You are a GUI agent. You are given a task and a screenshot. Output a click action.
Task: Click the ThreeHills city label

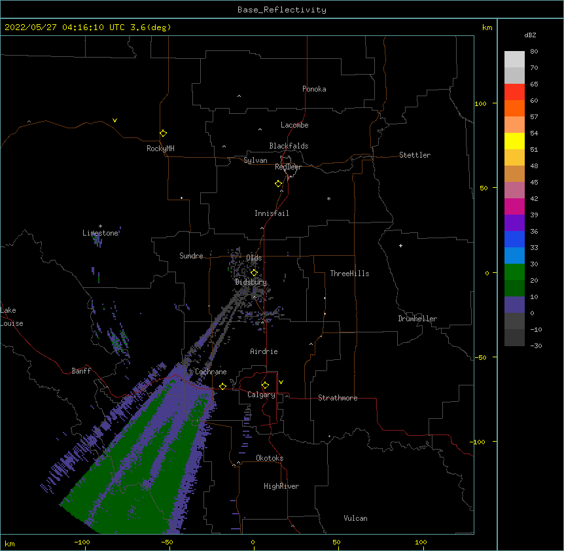349,274
